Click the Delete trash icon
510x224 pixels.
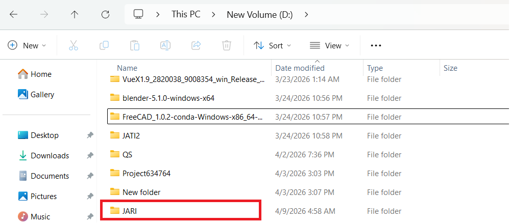[227, 45]
